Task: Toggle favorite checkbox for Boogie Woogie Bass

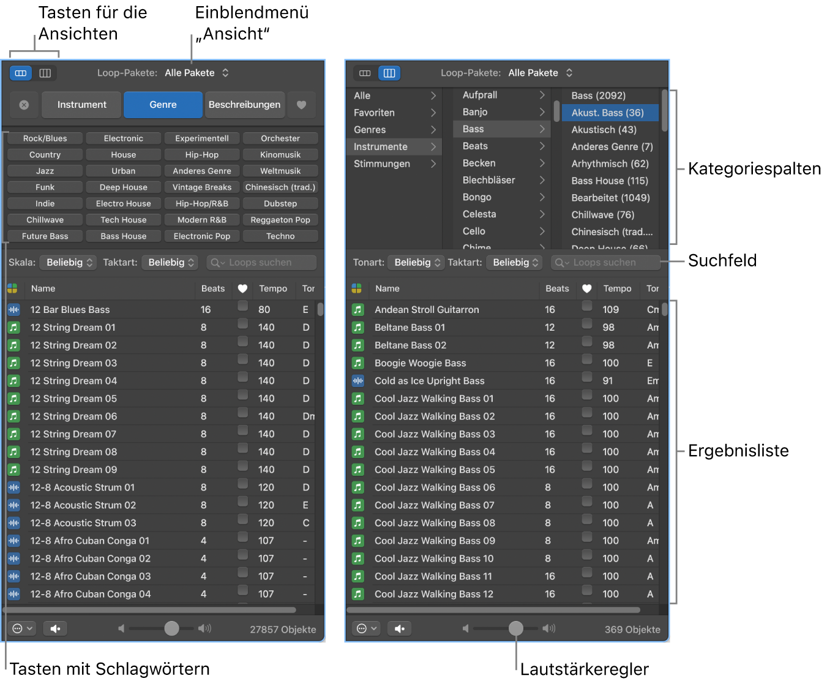Action: (x=587, y=359)
